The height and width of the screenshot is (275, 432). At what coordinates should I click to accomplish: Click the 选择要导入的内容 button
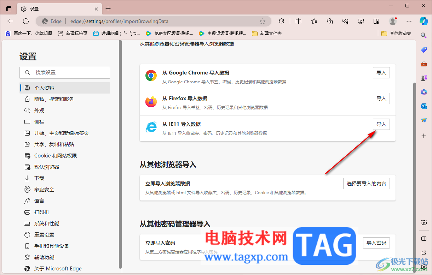pyautogui.click(x=366, y=183)
